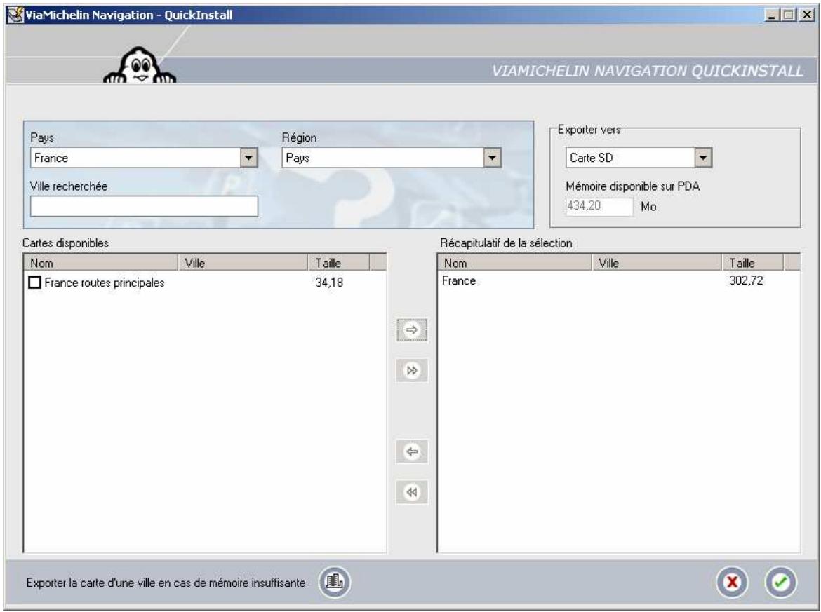
Task: Click Taille header in Récapitulatif list
Action: coord(753,263)
